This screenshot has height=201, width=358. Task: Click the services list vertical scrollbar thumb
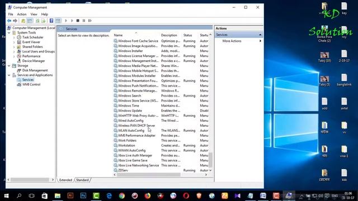pos(210,160)
